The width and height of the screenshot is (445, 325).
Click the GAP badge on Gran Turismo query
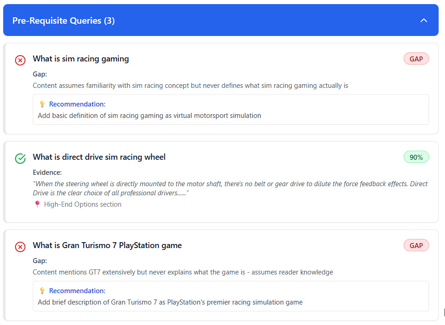[x=416, y=245]
